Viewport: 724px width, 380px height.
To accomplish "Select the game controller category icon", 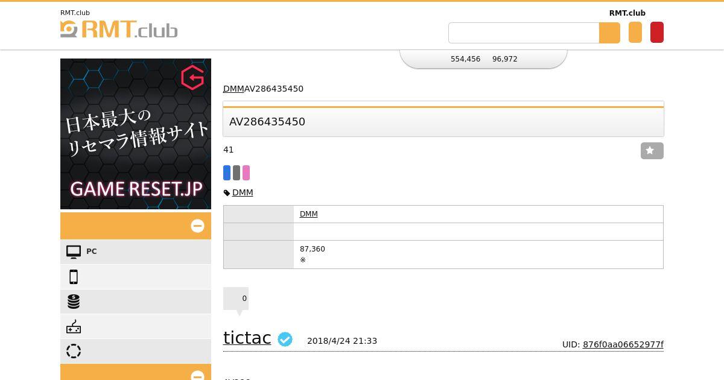I will pos(74,326).
